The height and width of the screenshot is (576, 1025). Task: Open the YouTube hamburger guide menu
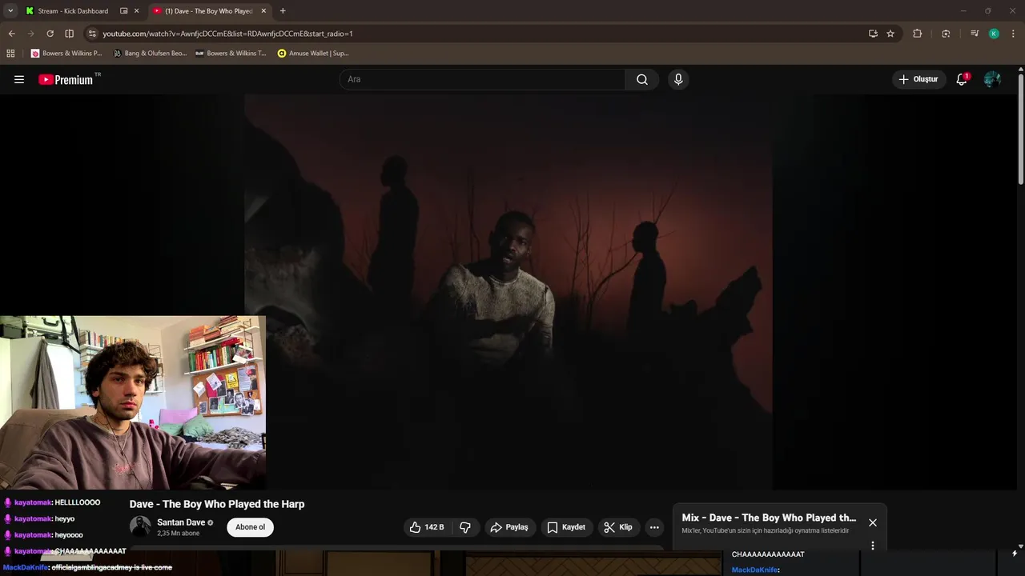point(19,79)
